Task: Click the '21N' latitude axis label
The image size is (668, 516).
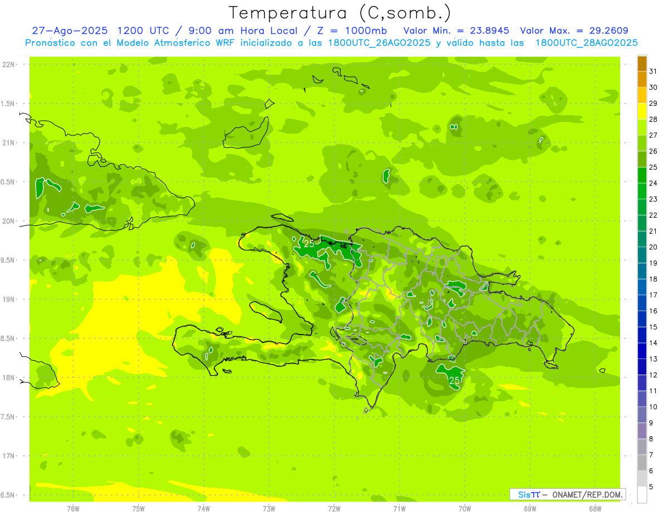Action: (9, 142)
